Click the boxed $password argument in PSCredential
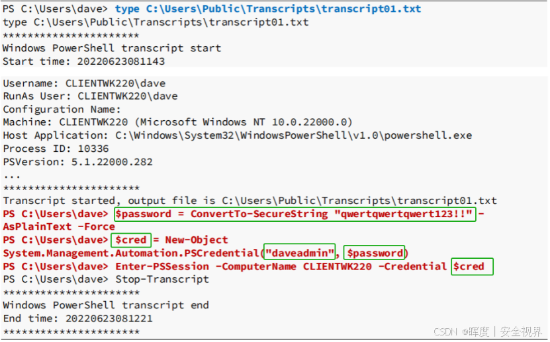 tap(374, 253)
